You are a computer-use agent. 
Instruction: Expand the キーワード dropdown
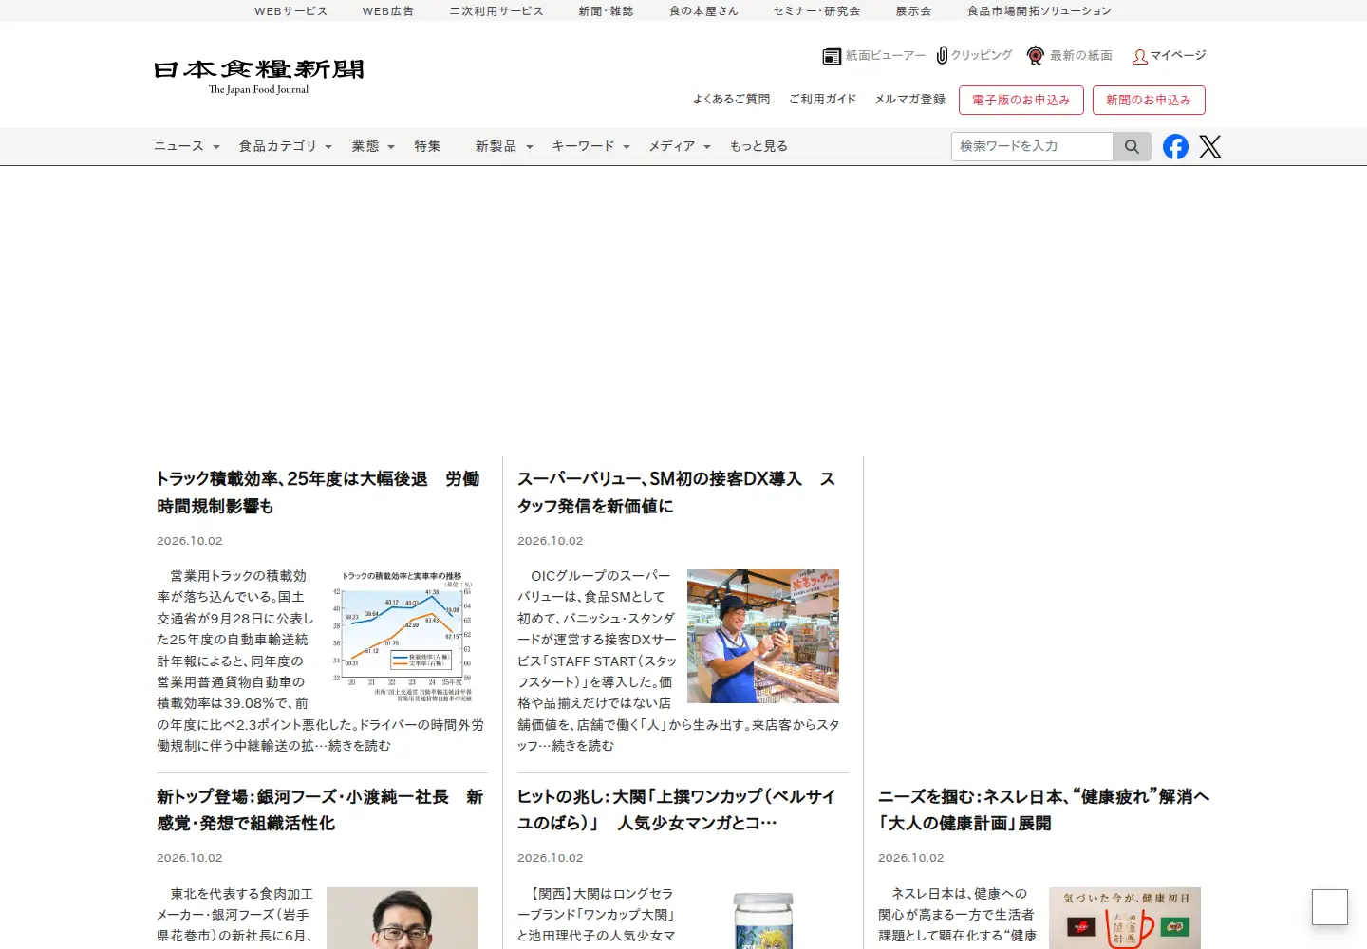(590, 146)
